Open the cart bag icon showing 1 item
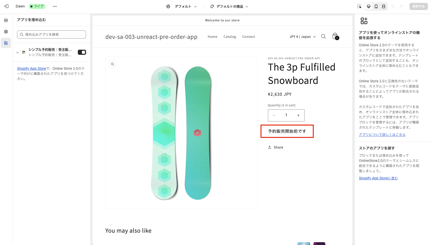 tap(335, 36)
